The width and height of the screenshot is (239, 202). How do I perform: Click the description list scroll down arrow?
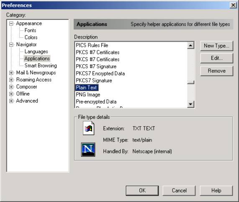pos(190,105)
